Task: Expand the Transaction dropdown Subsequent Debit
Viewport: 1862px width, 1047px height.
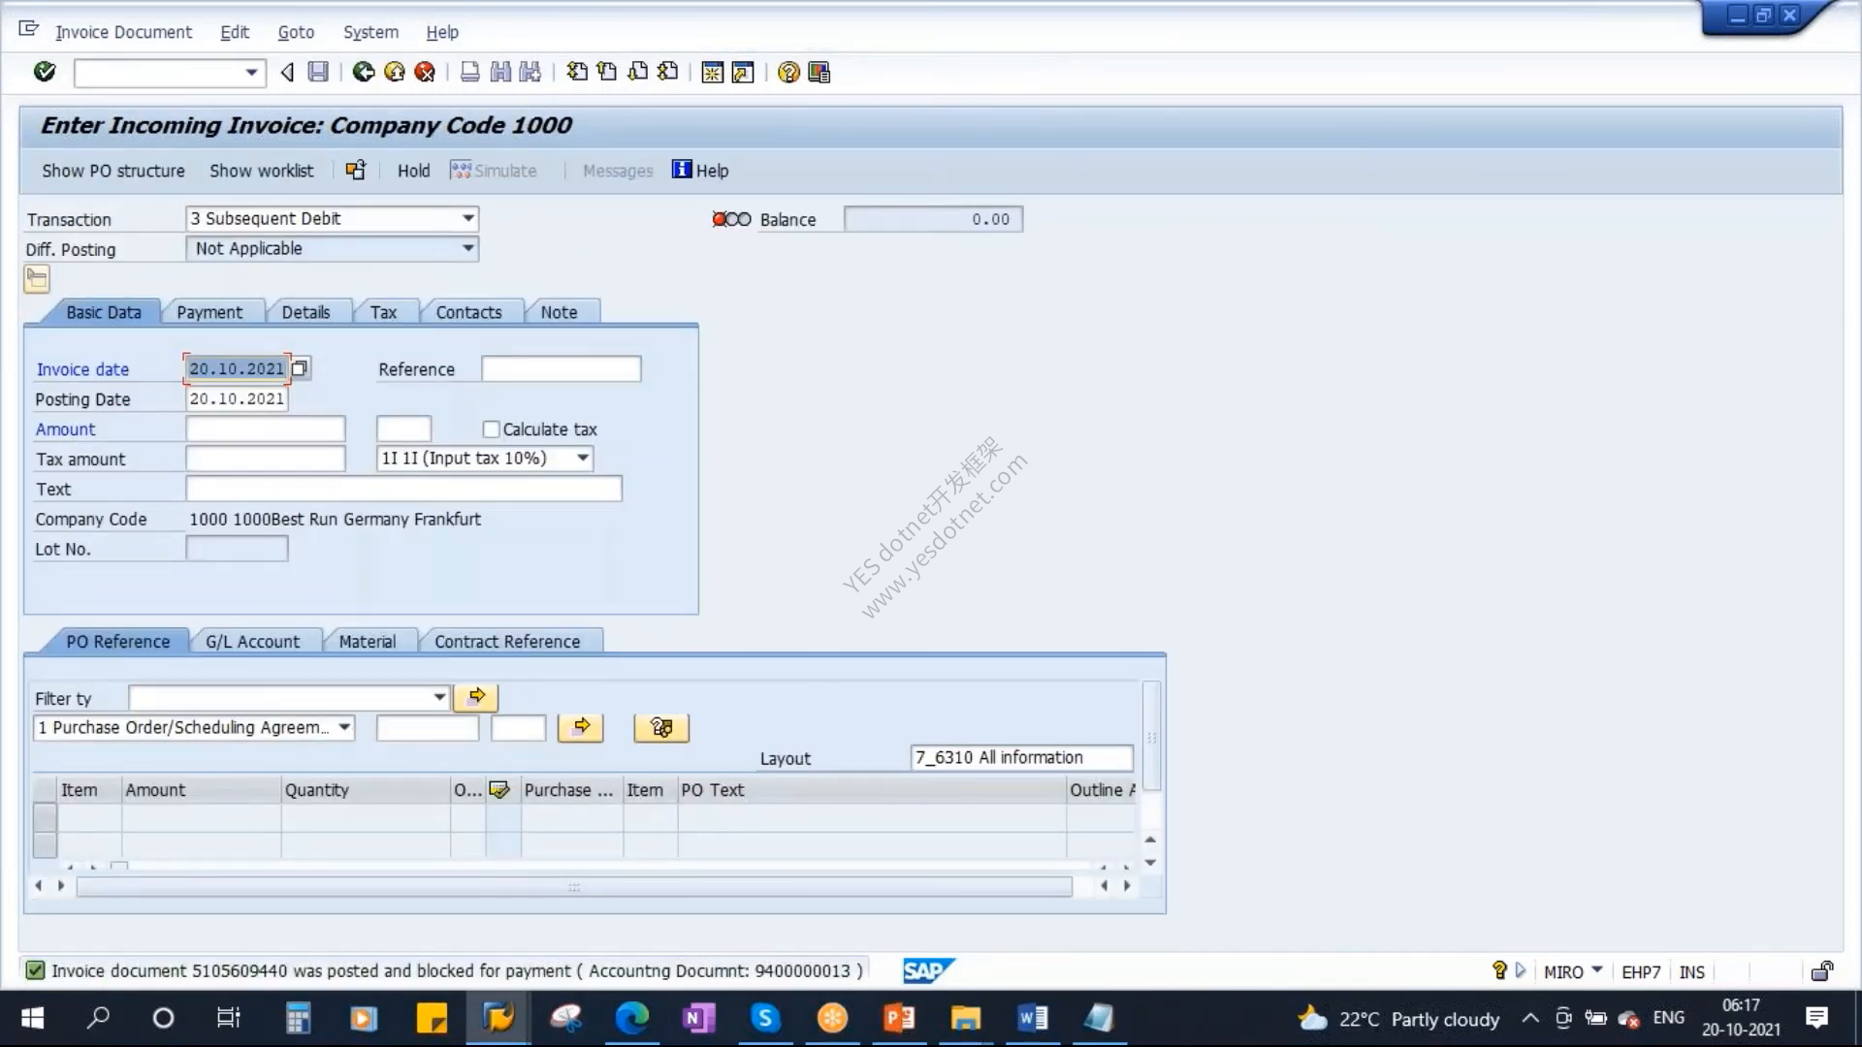Action: (468, 219)
